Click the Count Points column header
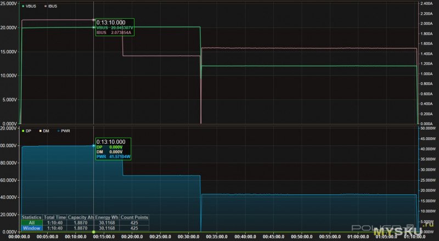Viewport: 439px width, 241px height. click(134, 217)
